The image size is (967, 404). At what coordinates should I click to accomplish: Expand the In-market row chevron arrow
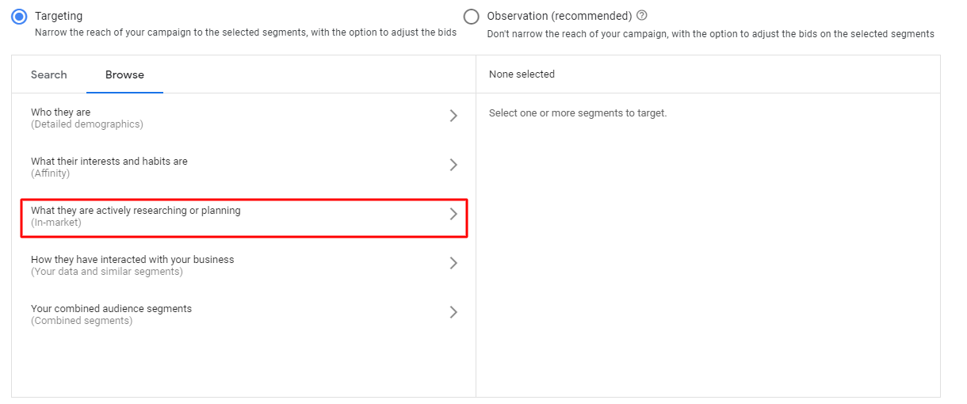pos(453,214)
